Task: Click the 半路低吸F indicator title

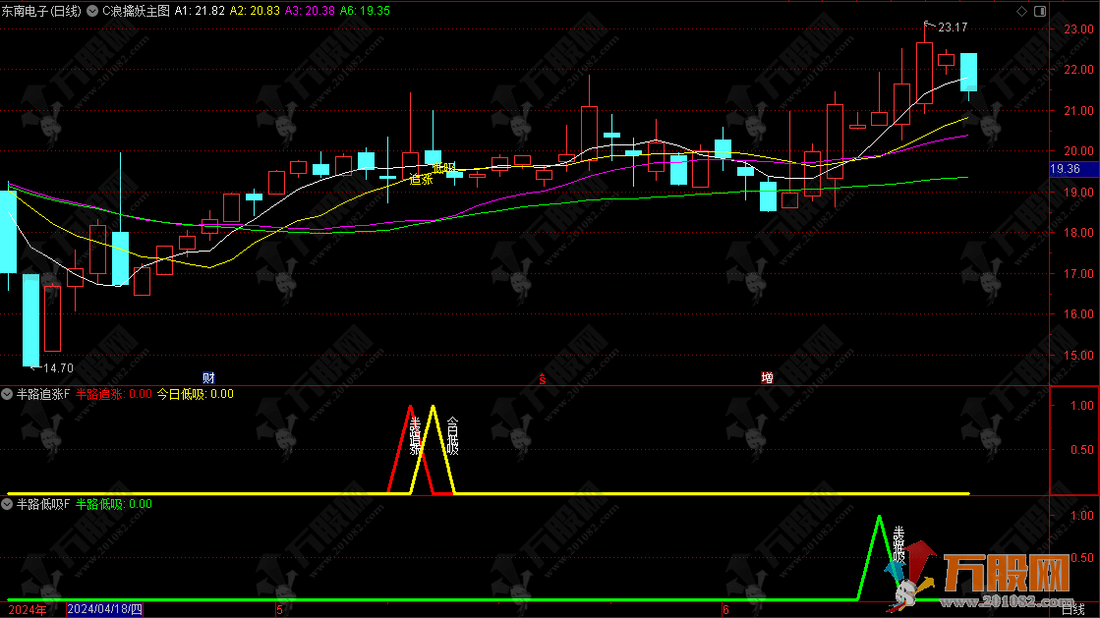Action: [x=43, y=504]
